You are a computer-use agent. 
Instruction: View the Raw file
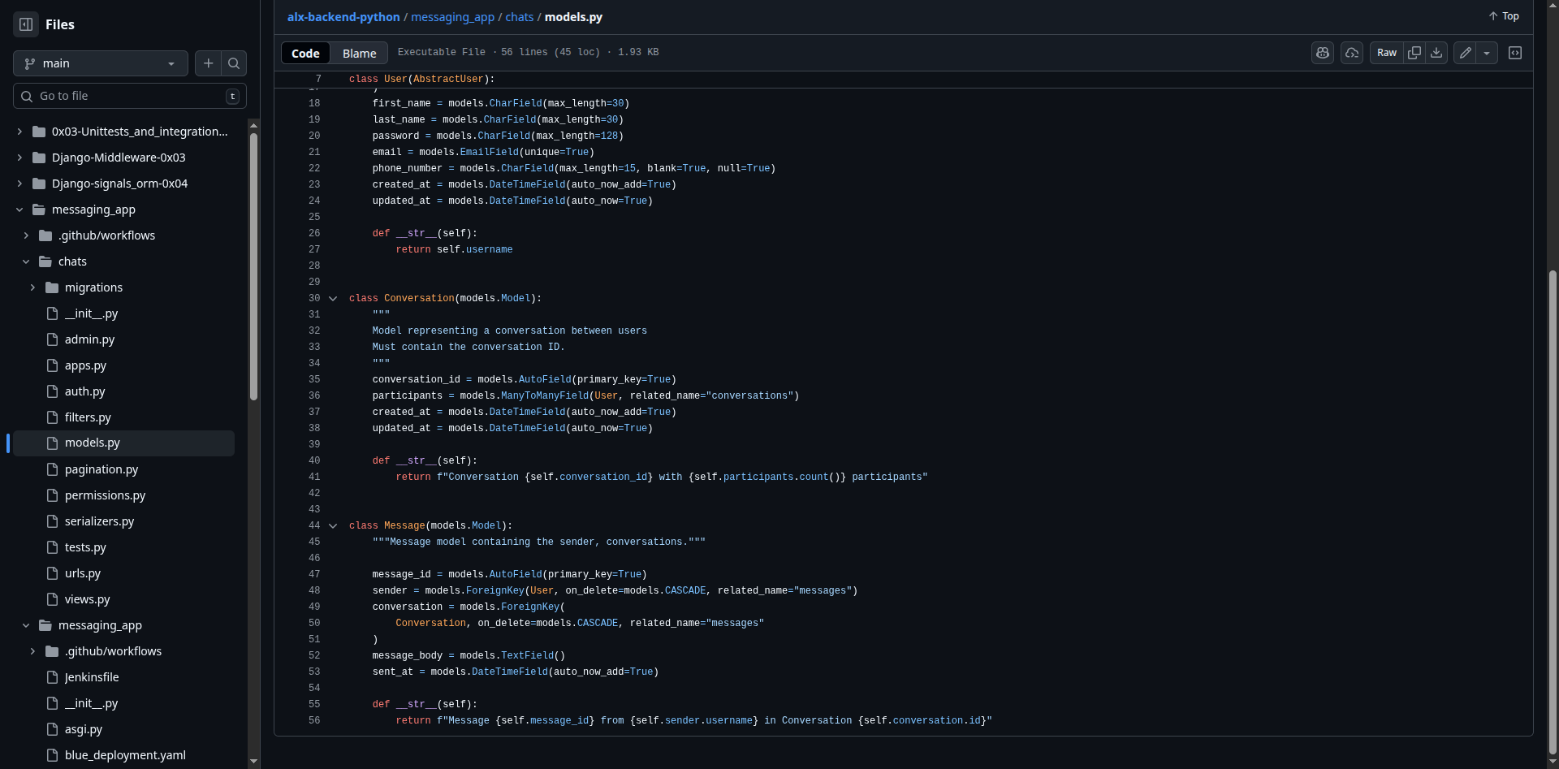pyautogui.click(x=1386, y=52)
